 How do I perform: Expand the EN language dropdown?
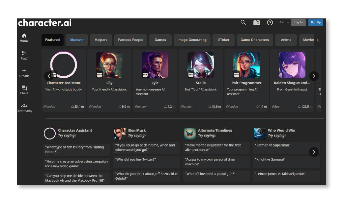tap(284, 22)
